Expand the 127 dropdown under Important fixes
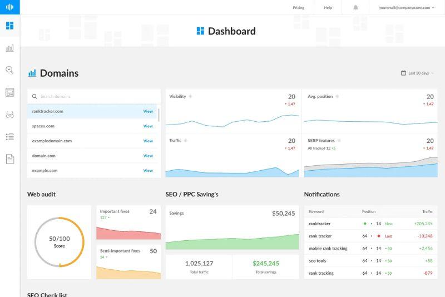 (x=105, y=217)
